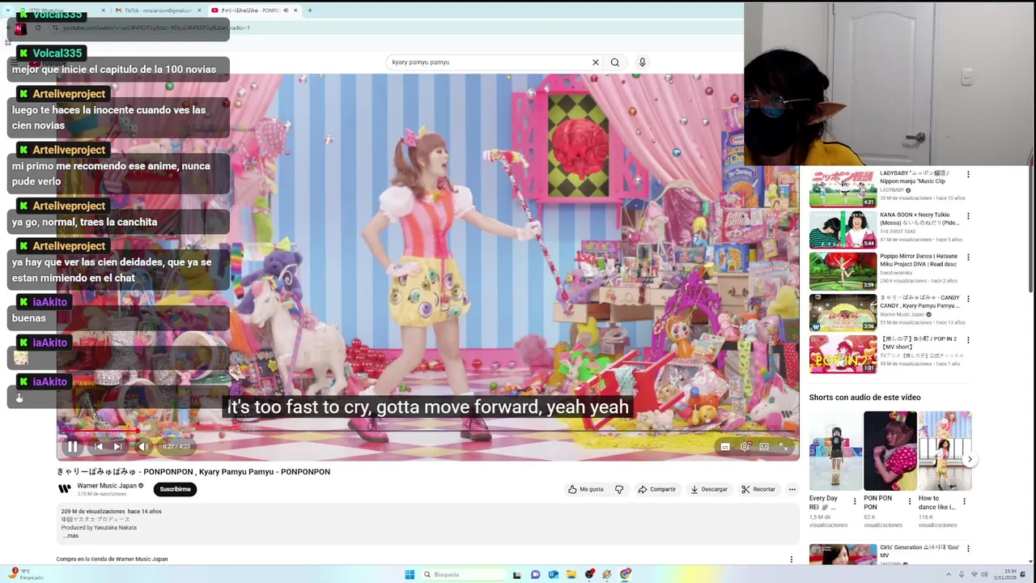Open Outlook from the taskbar

554,575
